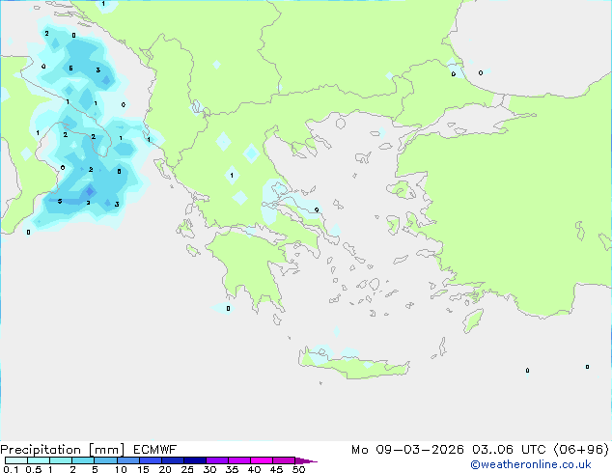This screenshot has width=612, height=473.
Task: Click the 1–2 mm legend swatch
Action: (x=61, y=460)
